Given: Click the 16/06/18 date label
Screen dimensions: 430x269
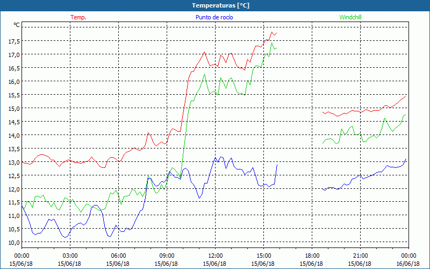Looking at the screenshot, I should pos(408,264).
